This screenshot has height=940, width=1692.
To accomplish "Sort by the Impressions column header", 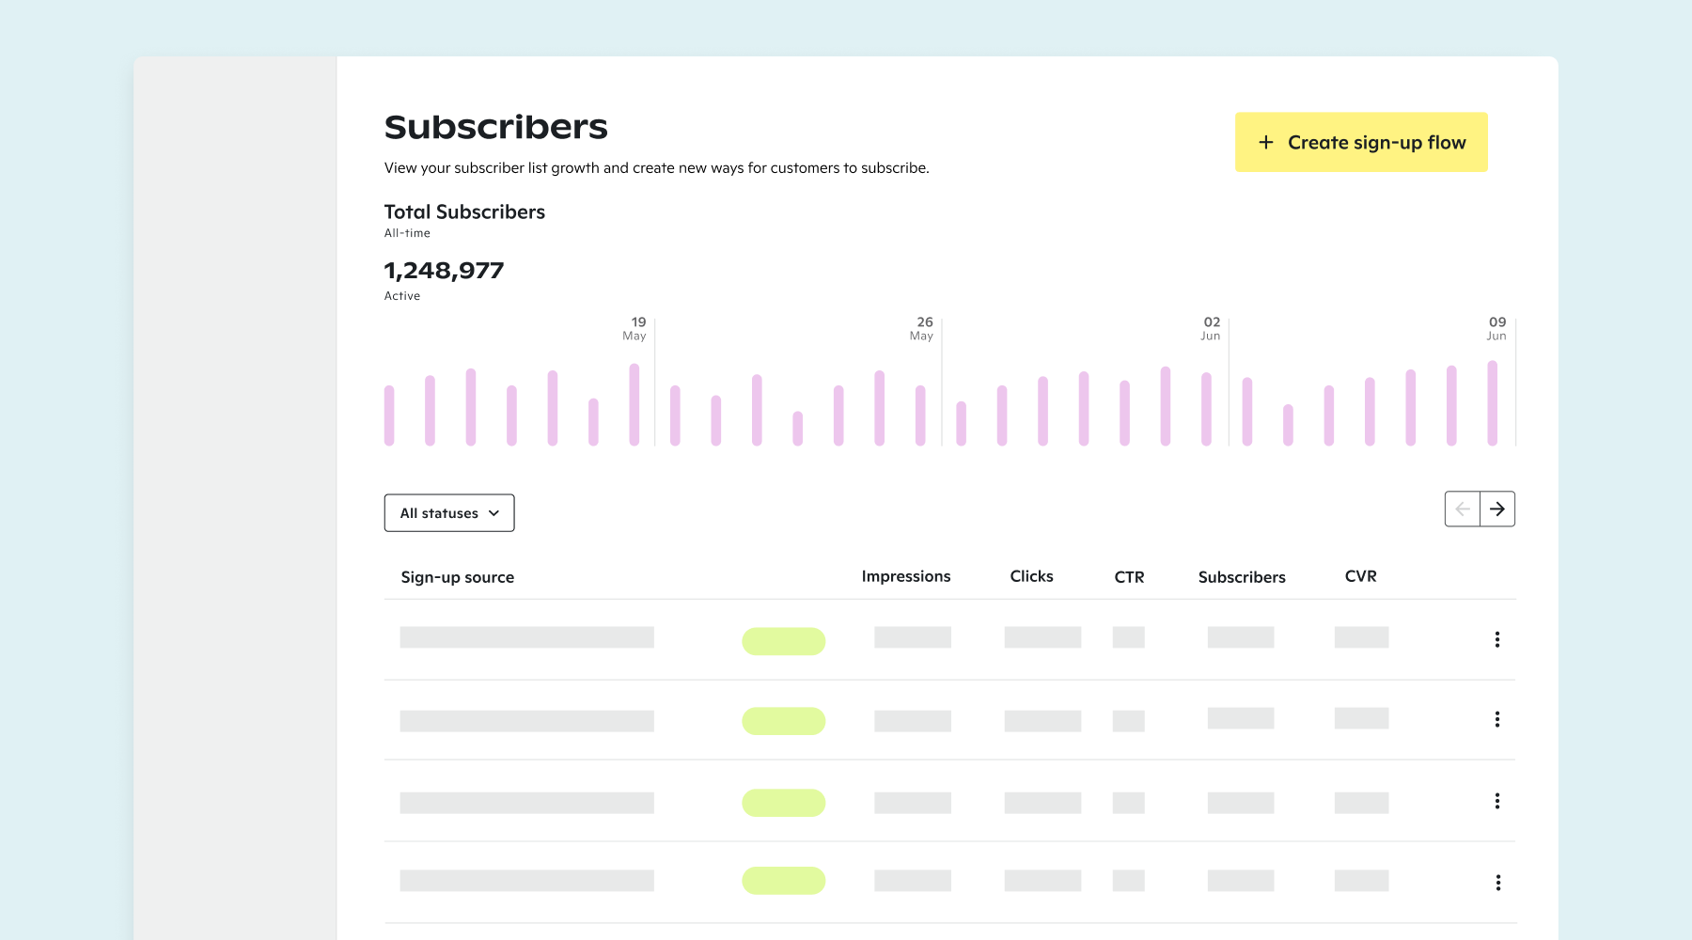I will point(905,576).
